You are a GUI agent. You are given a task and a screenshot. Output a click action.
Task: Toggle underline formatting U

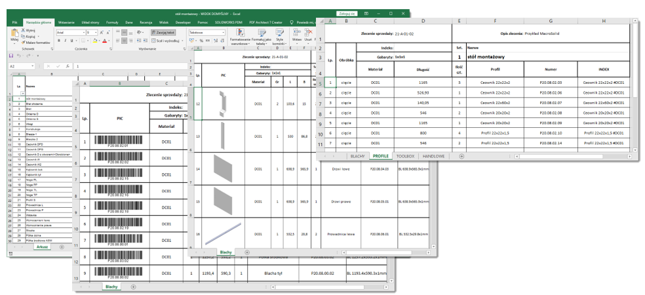coord(71,41)
